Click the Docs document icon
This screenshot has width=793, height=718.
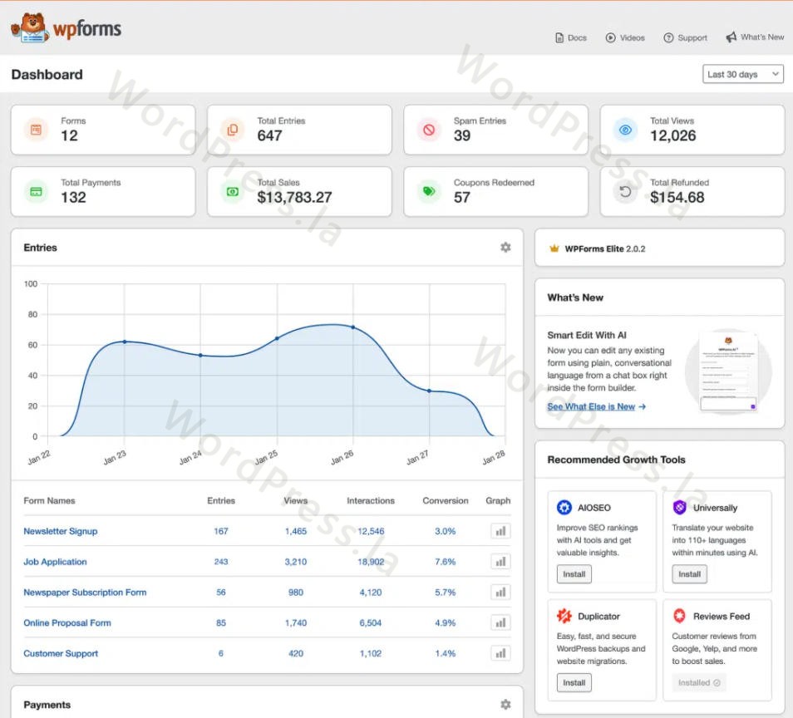pos(559,38)
